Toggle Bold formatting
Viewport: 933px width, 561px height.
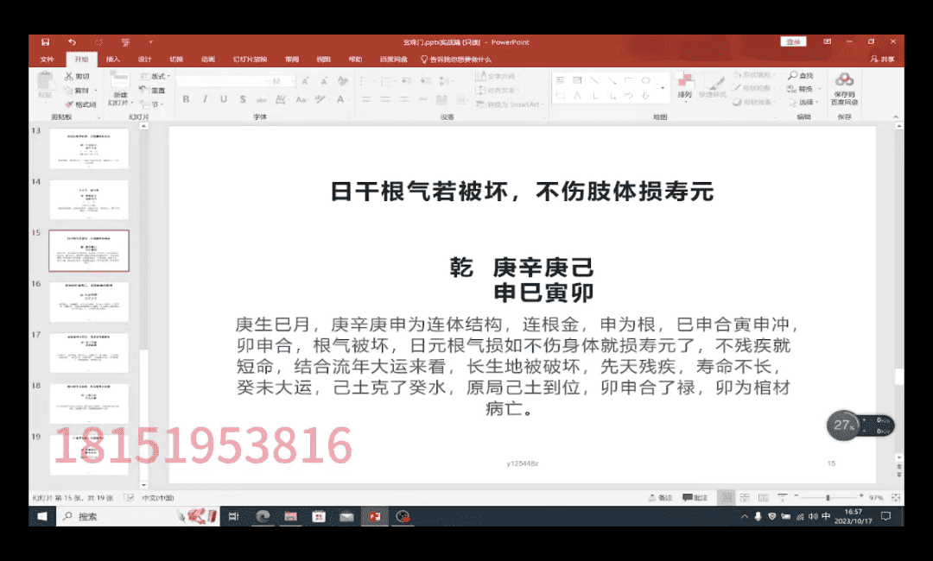[x=186, y=99]
